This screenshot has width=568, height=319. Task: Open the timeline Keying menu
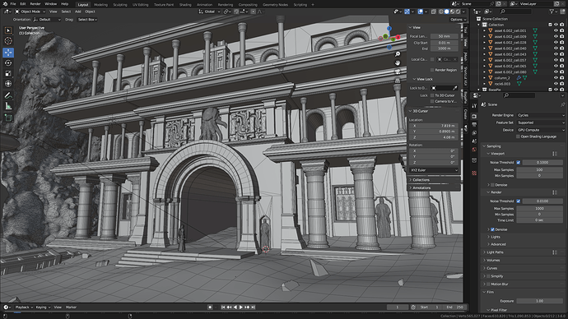click(x=43, y=307)
